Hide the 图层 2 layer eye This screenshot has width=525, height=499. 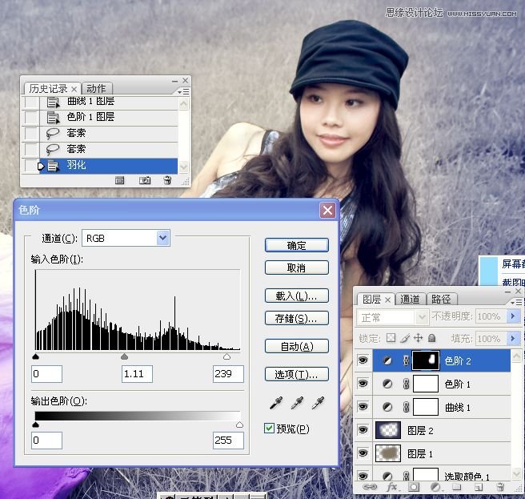point(363,430)
